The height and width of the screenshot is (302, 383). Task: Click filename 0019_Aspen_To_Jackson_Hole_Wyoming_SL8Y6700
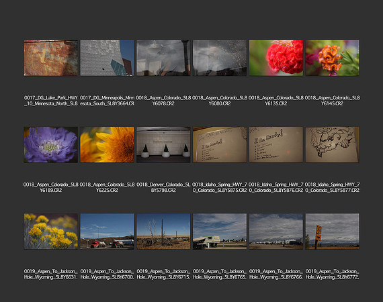click(108, 274)
